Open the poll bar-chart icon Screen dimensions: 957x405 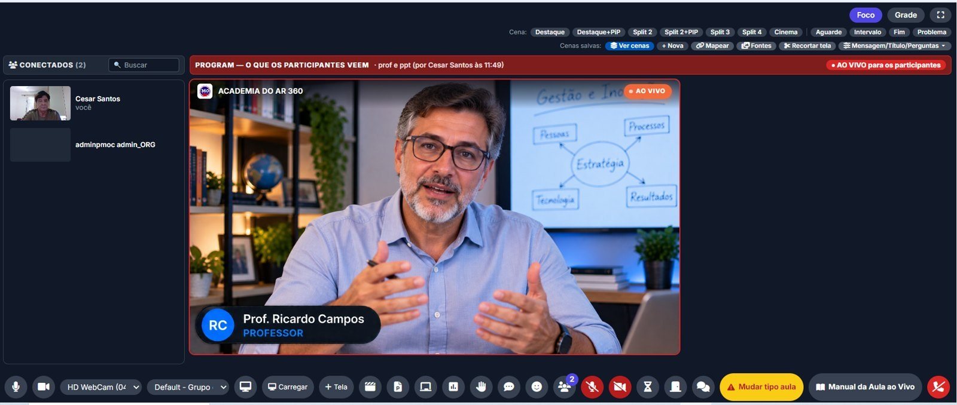pos(453,387)
